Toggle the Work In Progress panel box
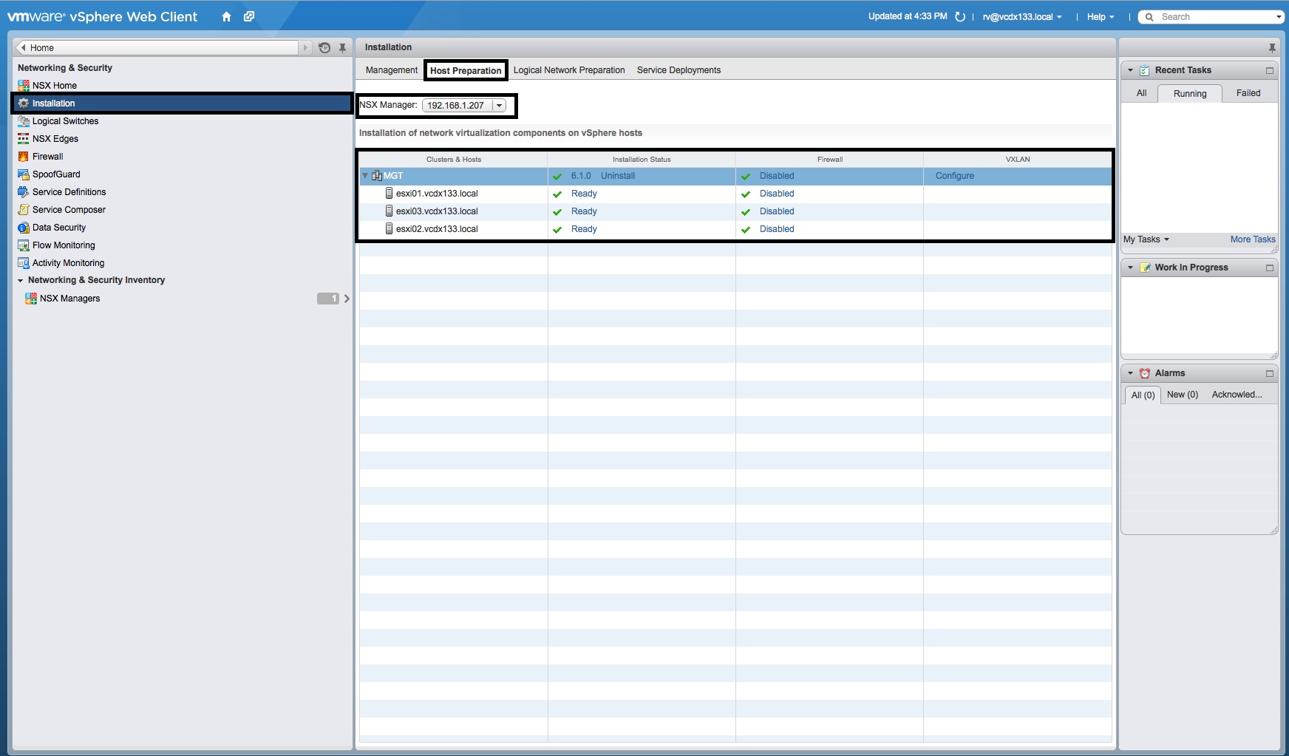This screenshot has width=1289, height=756. pyautogui.click(x=1270, y=268)
